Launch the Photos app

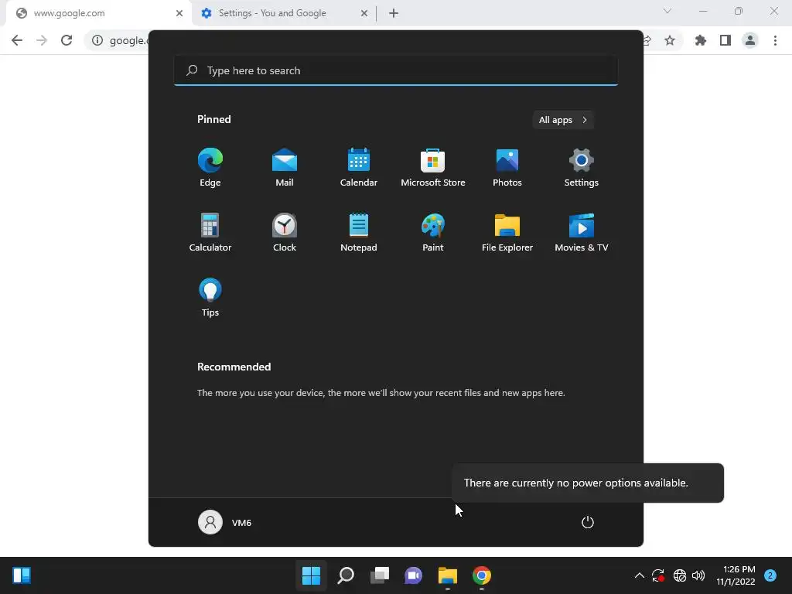[507, 168]
